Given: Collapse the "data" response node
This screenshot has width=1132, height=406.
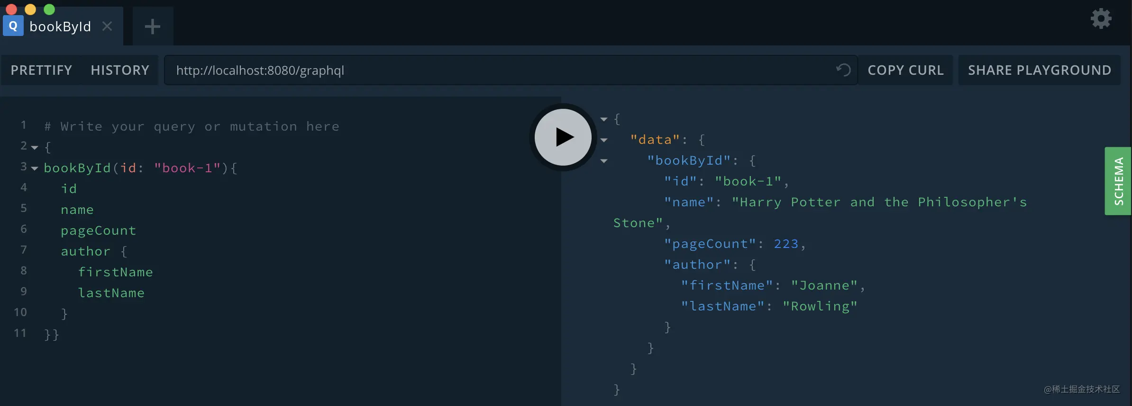Looking at the screenshot, I should pos(604,140).
